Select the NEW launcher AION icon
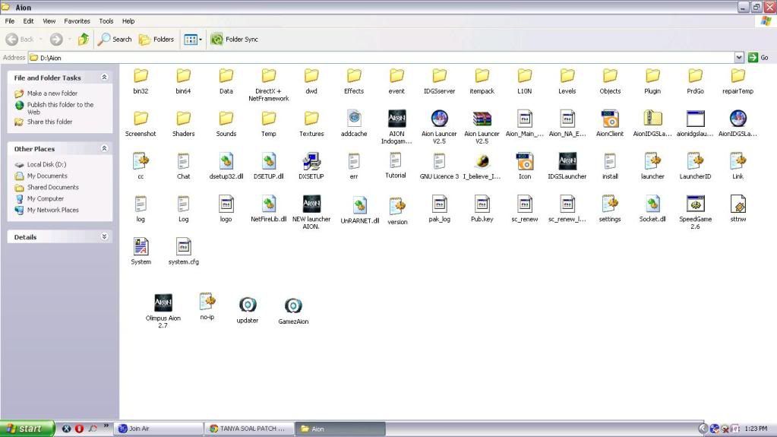 click(311, 204)
